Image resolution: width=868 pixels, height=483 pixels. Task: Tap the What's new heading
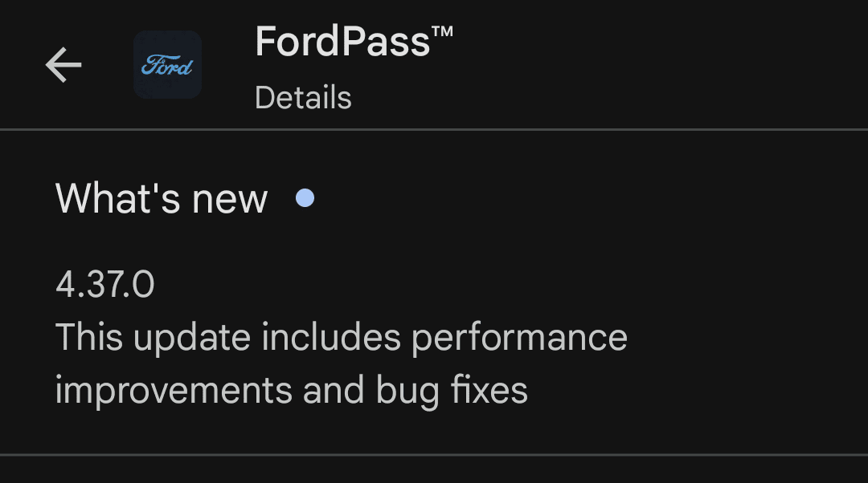point(162,198)
